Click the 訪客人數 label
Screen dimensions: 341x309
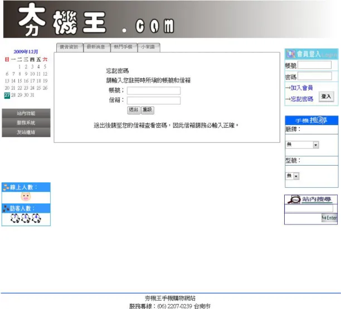(22, 208)
